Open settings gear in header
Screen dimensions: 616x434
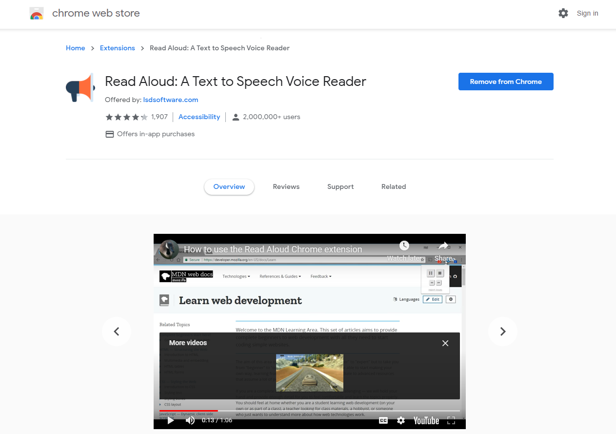pos(563,13)
